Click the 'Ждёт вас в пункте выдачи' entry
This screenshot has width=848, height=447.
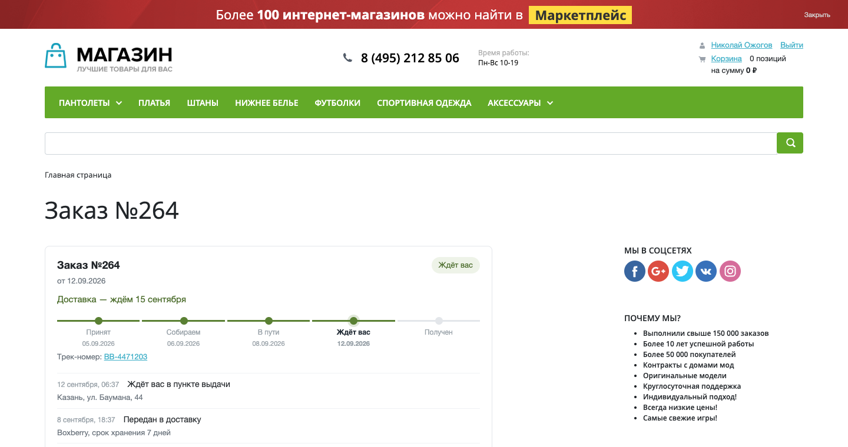coord(178,384)
